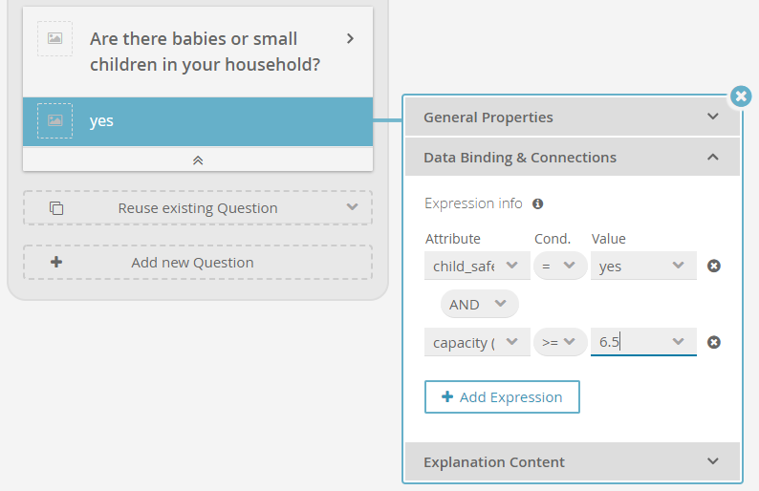Remove the child_safe expression row
The width and height of the screenshot is (759, 491).
point(713,266)
